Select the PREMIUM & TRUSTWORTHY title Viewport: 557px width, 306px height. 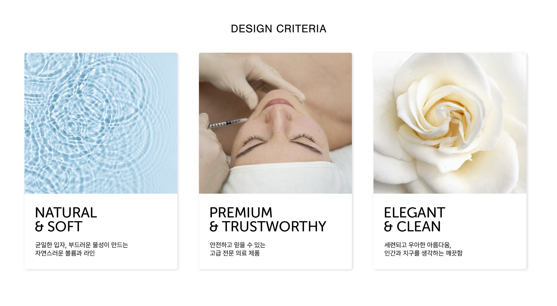coord(268,219)
